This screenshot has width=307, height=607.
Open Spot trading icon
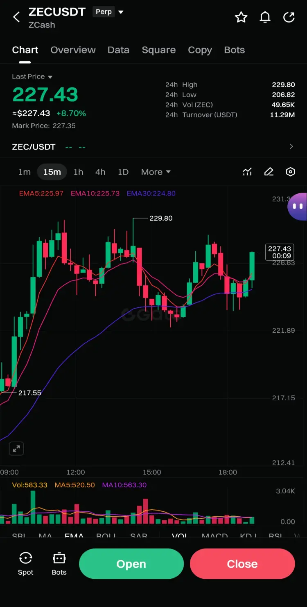pos(25,564)
